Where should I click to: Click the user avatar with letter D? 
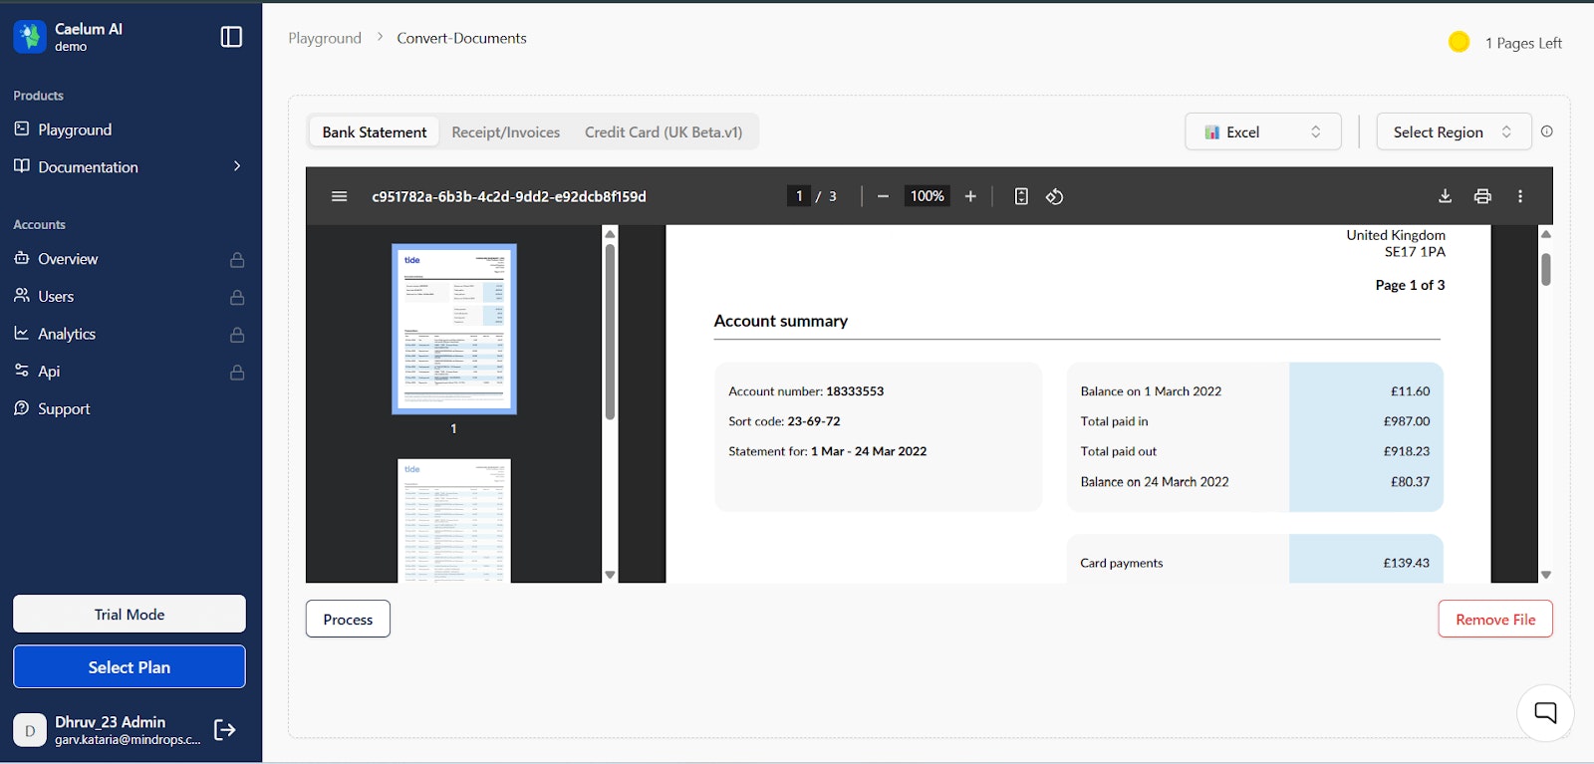(x=30, y=730)
